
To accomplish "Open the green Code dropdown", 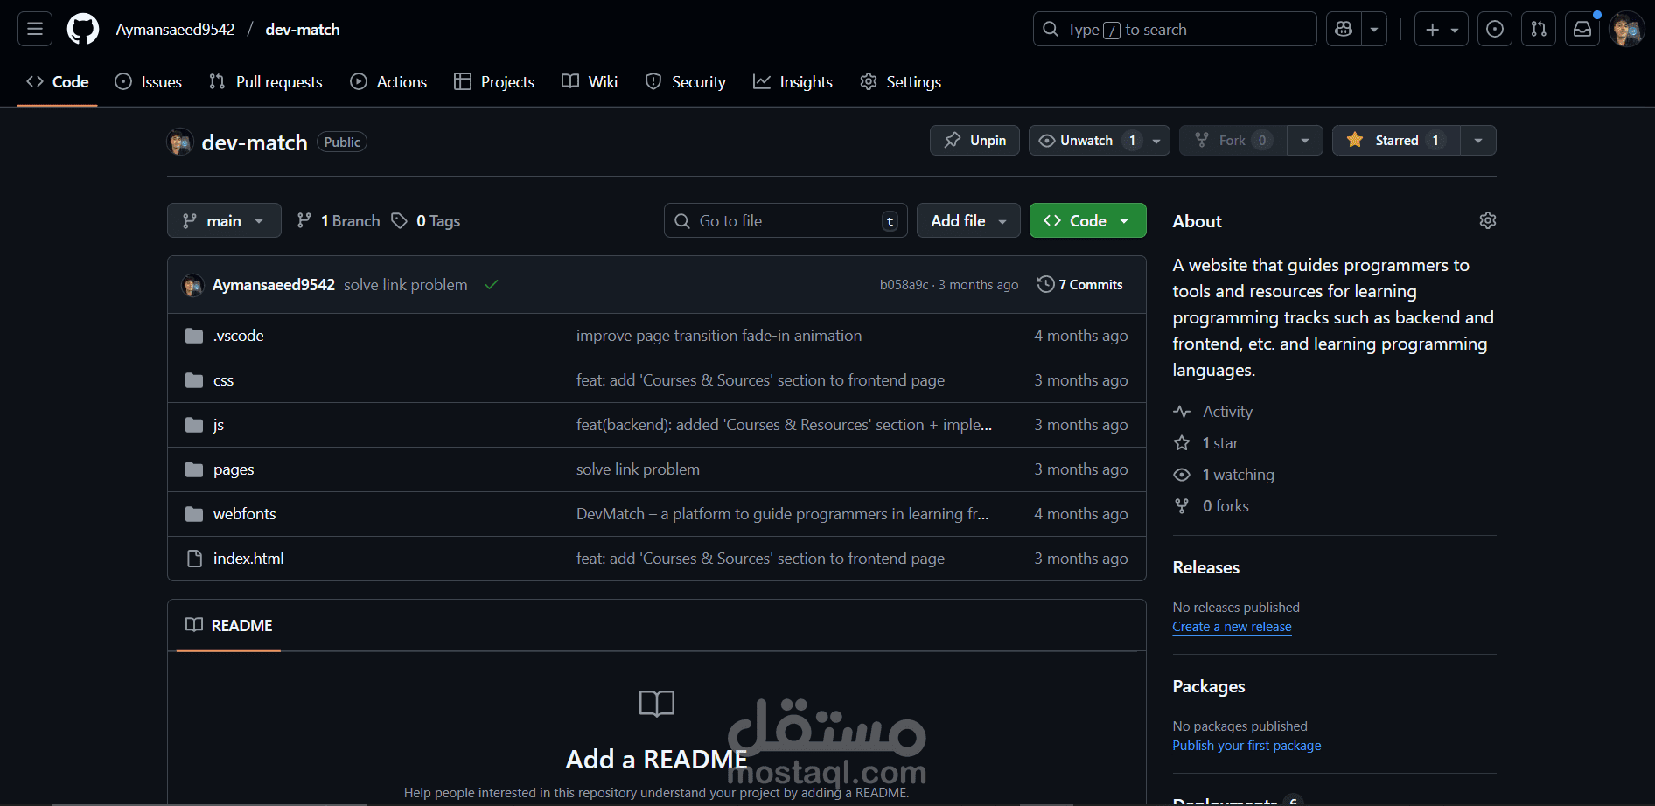I will [1088, 220].
